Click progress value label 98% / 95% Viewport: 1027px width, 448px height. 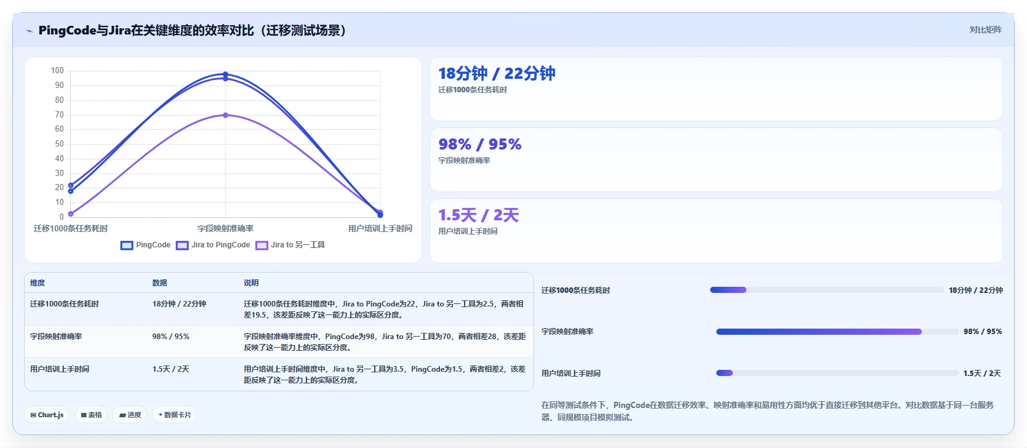[983, 332]
